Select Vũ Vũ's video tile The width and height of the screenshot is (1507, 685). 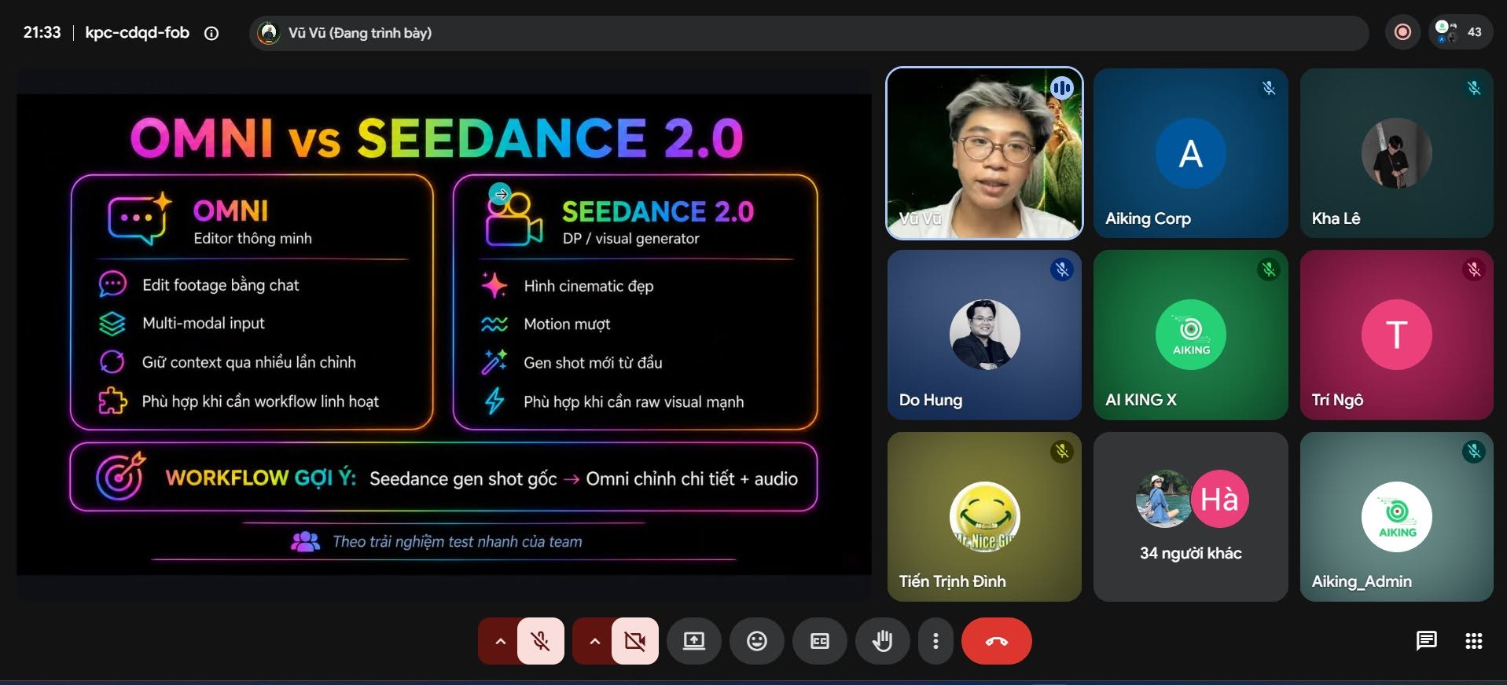984,153
